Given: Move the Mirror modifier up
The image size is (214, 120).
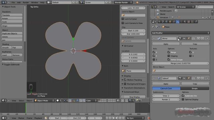Looking at the screenshot, I should click(x=198, y=38).
